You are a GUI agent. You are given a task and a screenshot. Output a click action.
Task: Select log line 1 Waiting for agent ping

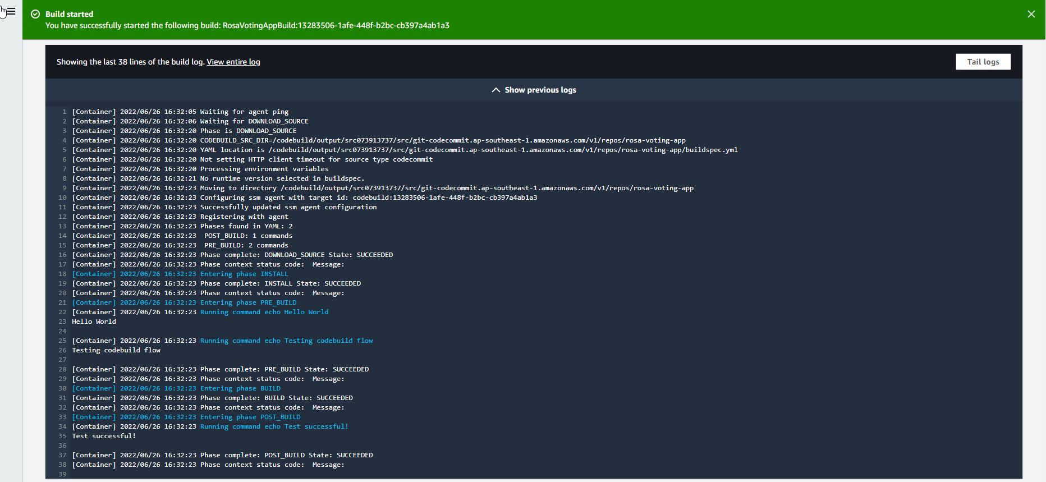tap(180, 112)
